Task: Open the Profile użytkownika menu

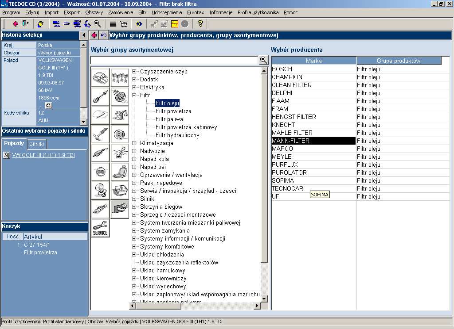Action: pyautogui.click(x=258, y=12)
